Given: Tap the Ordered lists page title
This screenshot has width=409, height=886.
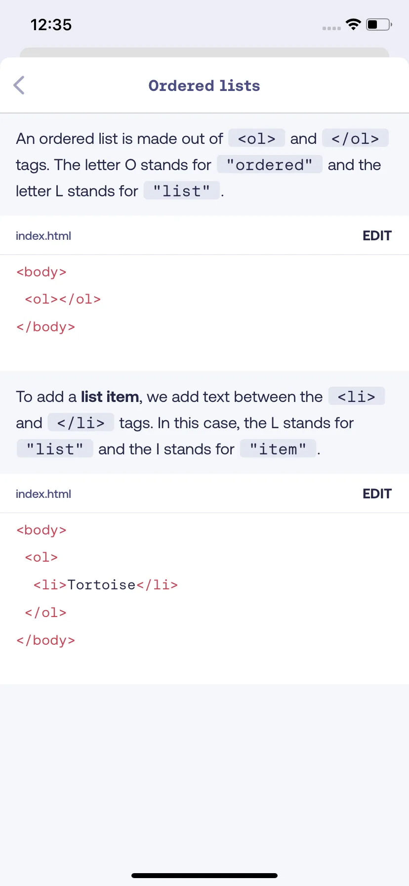Looking at the screenshot, I should click(x=204, y=86).
